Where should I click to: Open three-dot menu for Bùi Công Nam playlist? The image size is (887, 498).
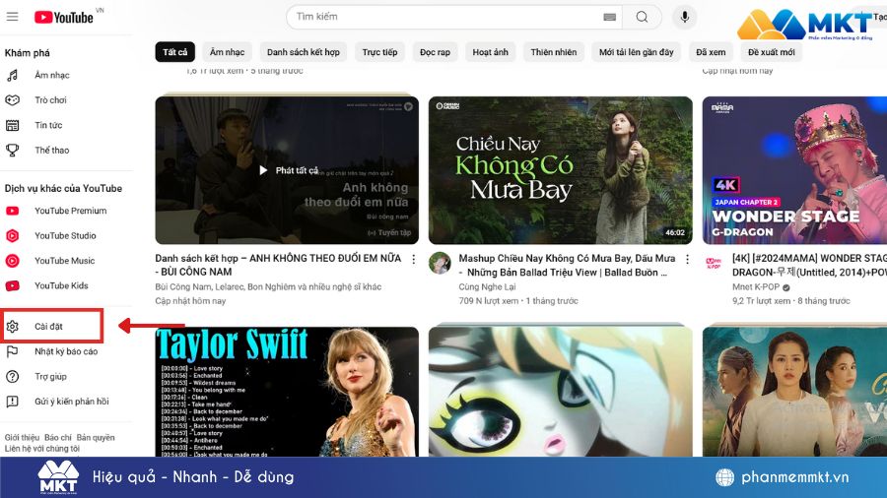[x=414, y=260]
